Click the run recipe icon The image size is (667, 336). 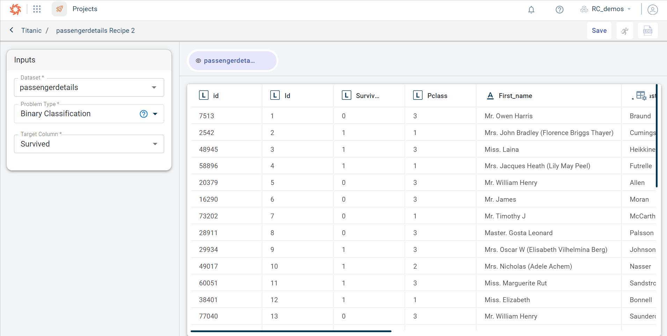pos(625,31)
